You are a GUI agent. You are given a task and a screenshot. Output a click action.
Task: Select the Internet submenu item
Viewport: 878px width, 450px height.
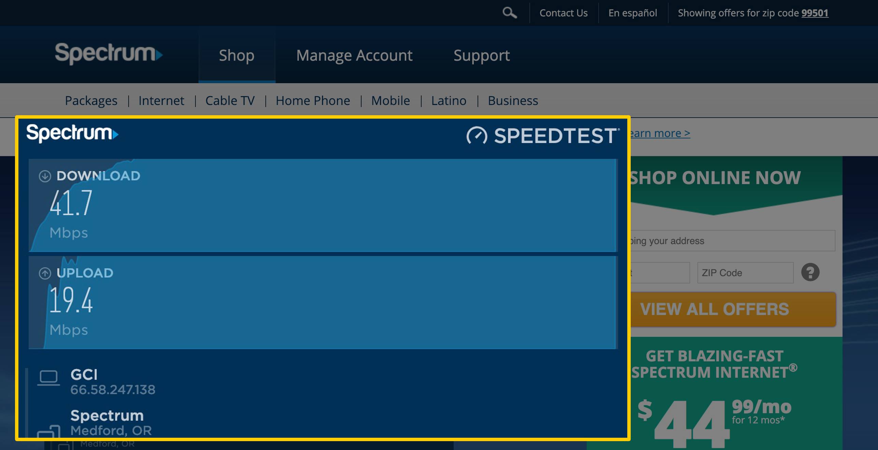[161, 101]
